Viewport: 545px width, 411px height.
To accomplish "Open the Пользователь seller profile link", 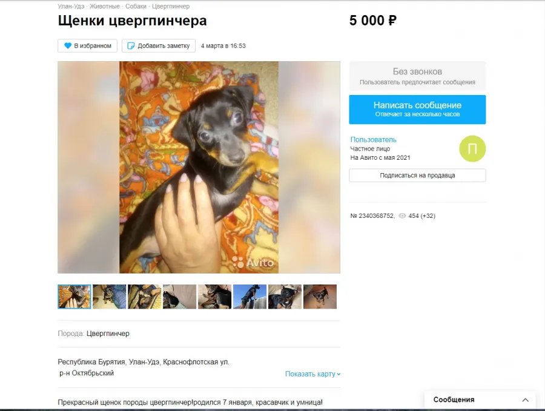I will point(373,139).
